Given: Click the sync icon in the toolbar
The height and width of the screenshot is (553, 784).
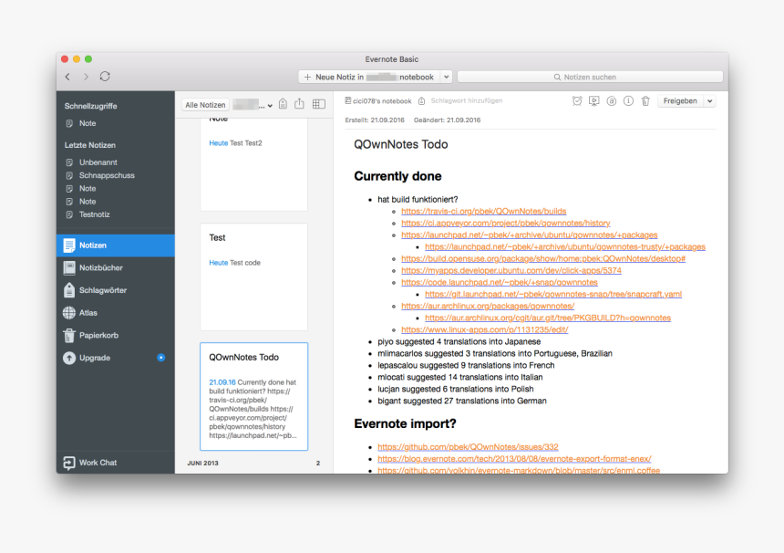Looking at the screenshot, I should [x=105, y=77].
